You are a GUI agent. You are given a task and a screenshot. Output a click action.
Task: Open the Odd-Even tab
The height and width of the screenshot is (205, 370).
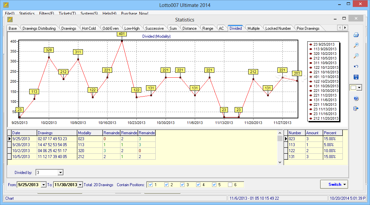coord(111,28)
